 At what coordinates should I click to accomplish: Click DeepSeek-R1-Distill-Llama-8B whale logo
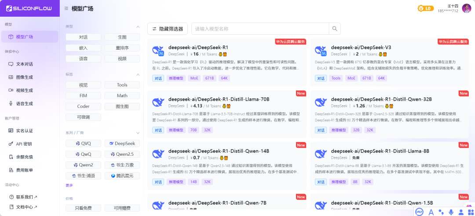tap(321, 154)
